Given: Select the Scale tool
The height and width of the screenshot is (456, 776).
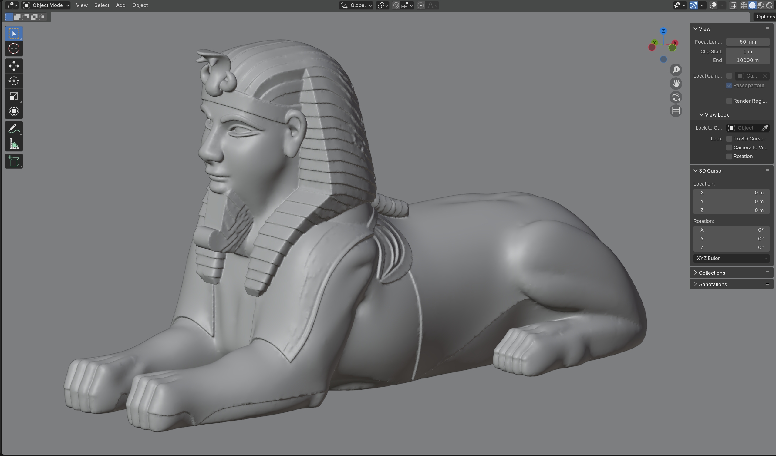Looking at the screenshot, I should [x=14, y=96].
